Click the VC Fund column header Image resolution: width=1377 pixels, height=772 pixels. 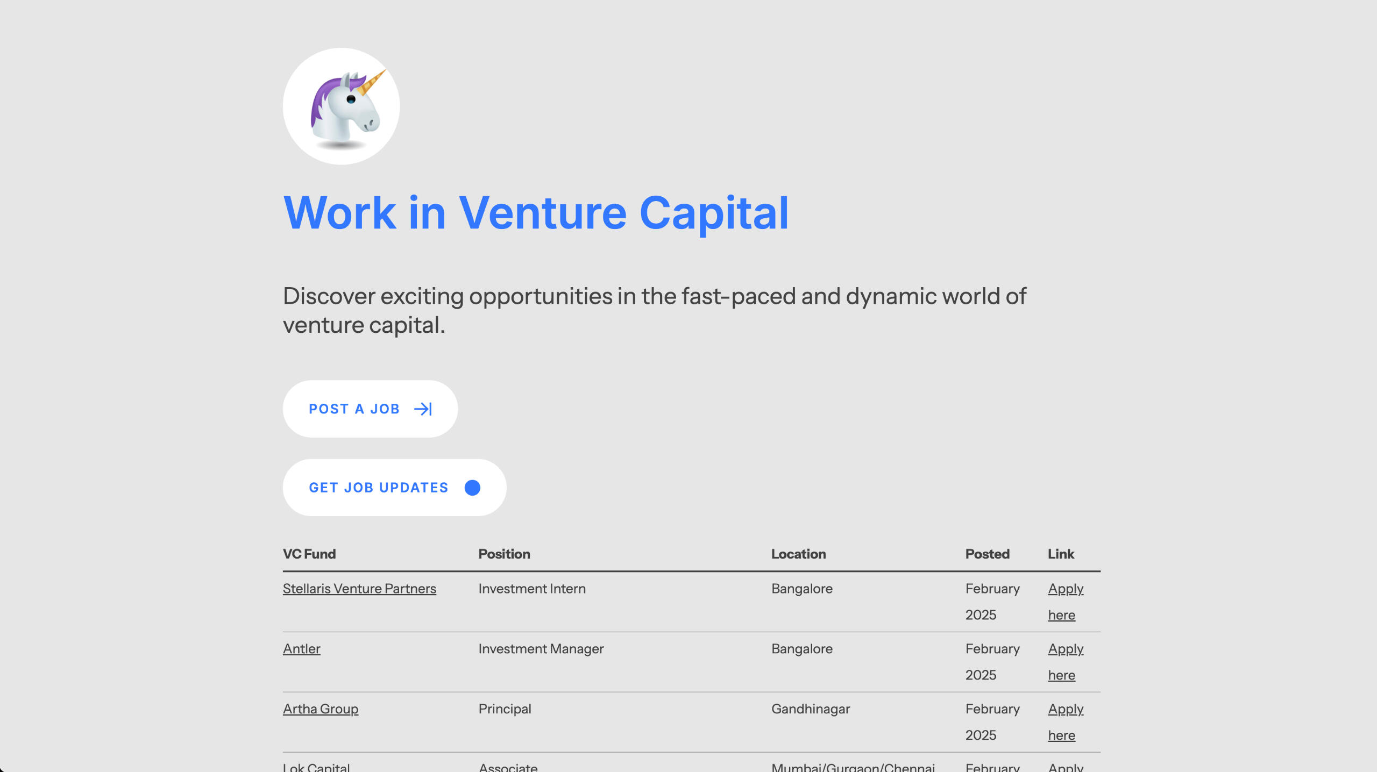click(x=309, y=554)
